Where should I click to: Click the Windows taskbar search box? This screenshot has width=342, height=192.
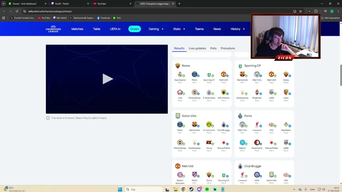tap(144, 189)
